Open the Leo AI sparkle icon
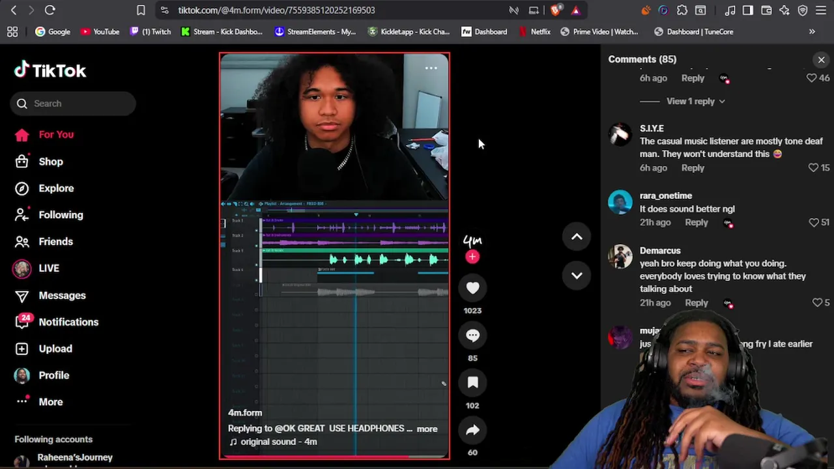 click(x=784, y=10)
